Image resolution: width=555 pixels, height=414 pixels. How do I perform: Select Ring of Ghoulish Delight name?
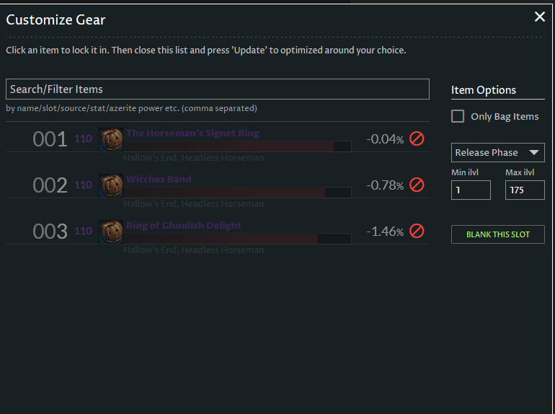(x=184, y=225)
